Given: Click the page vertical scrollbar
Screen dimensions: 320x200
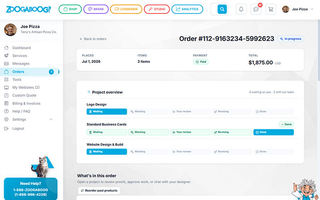Looking at the screenshot, I should [319, 51].
